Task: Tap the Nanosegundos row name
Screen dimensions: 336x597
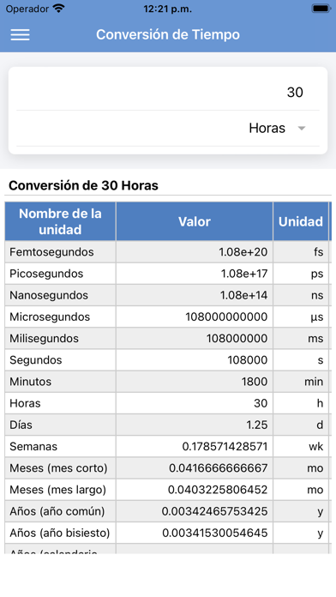Action: 49,295
